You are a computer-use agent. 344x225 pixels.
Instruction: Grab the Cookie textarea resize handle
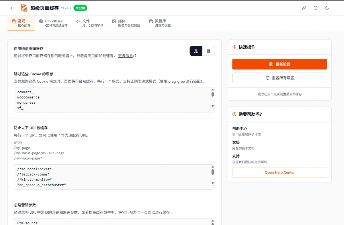point(213,110)
